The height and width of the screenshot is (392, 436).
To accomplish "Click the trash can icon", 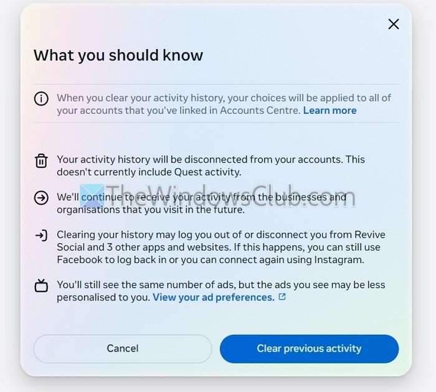I will pos(41,161).
